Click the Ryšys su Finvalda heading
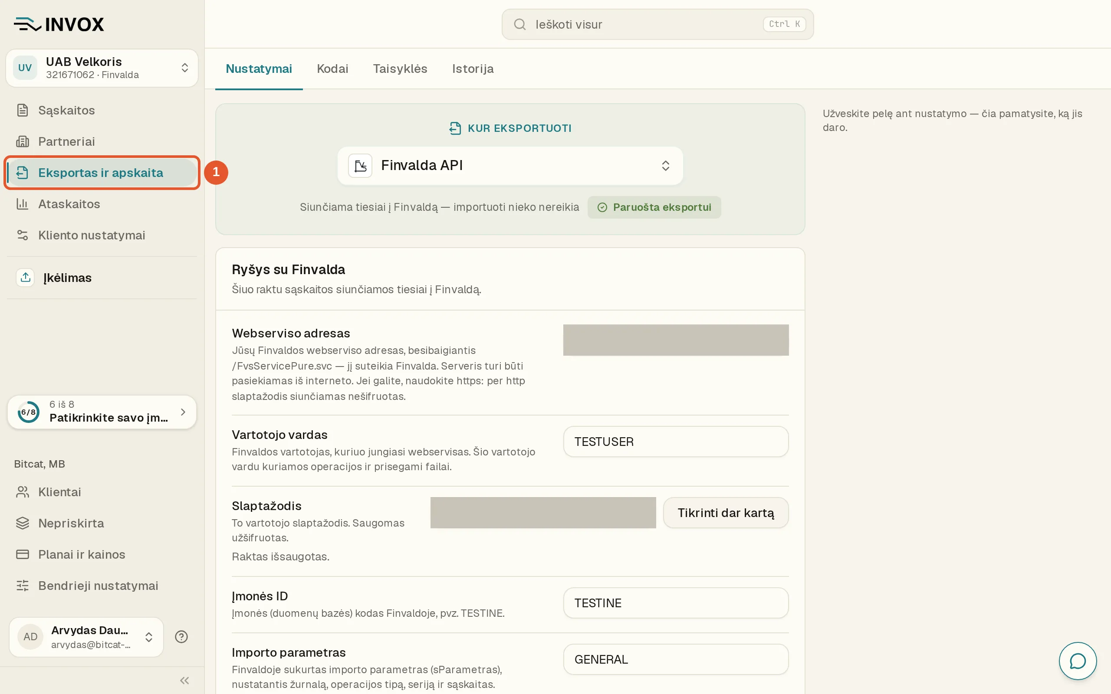Viewport: 1111px width, 694px height. click(288, 269)
